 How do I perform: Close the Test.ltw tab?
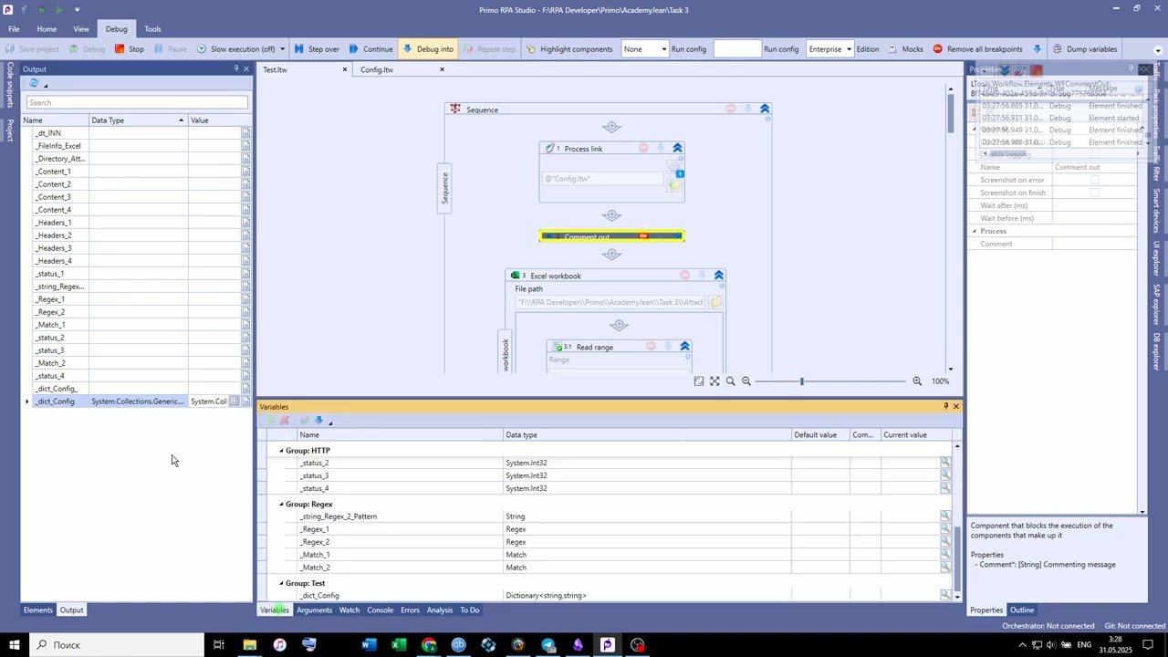coord(345,69)
